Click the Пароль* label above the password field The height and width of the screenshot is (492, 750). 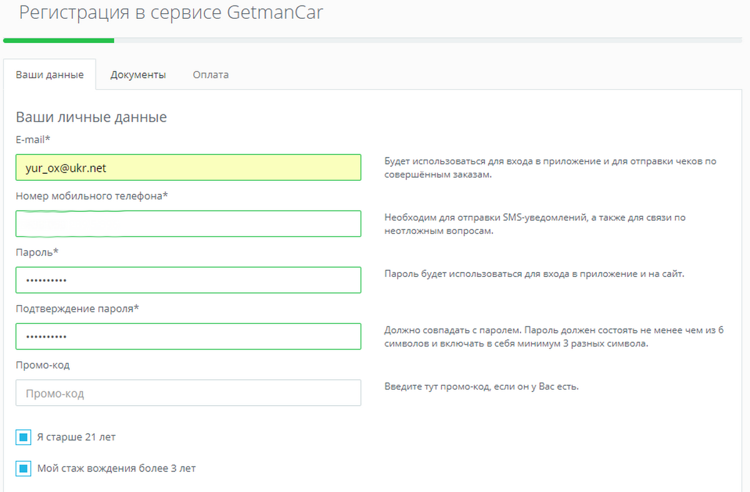pos(37,253)
